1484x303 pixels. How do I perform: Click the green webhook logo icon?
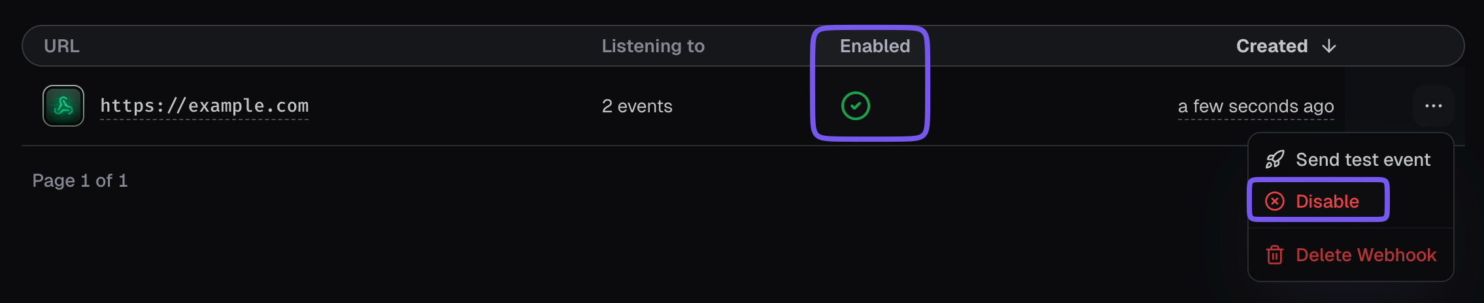63,106
